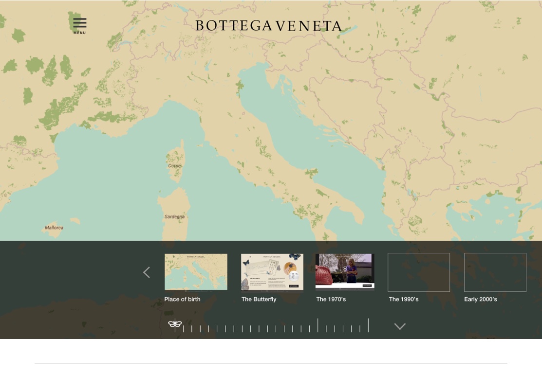
Task: Click the Mallorca label on map
Action: point(54,228)
